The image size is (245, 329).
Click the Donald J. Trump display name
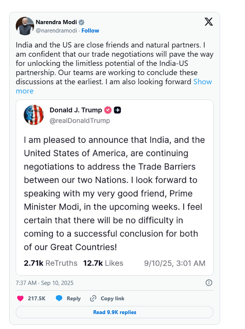(76, 110)
